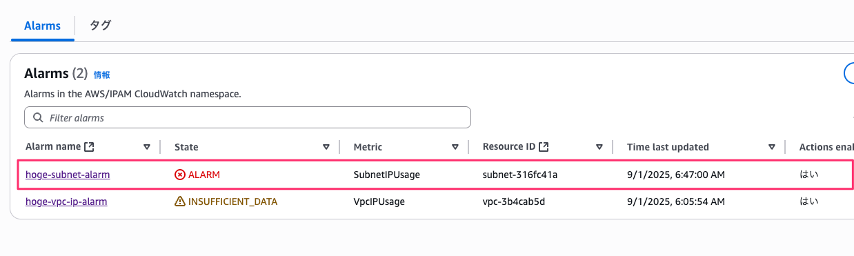Select the VpcIPUsage metric cell
The height and width of the screenshot is (256, 854).
[x=379, y=201]
